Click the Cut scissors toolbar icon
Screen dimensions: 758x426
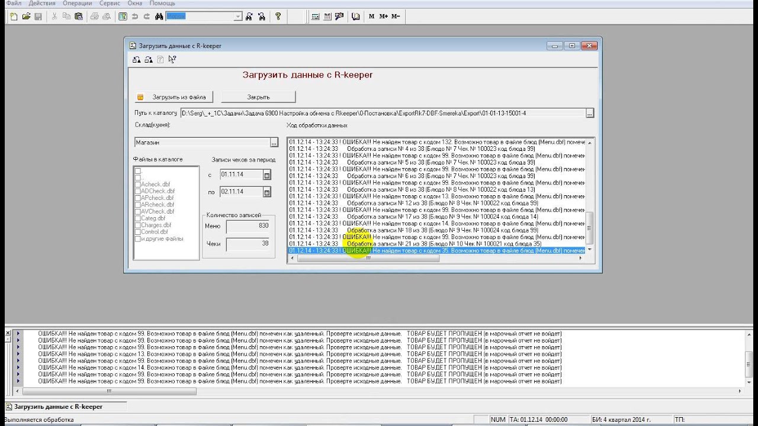click(54, 17)
